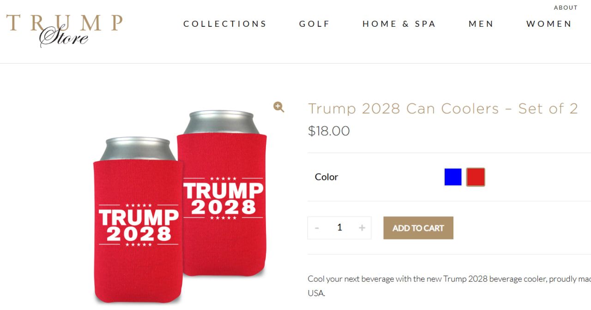Open the GOLF menu
The image size is (591, 310).
click(314, 24)
